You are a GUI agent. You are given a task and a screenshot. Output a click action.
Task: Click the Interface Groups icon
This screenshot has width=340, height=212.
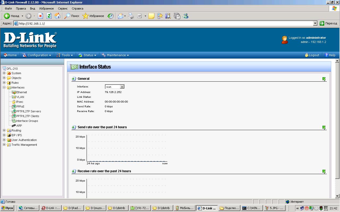point(14,121)
